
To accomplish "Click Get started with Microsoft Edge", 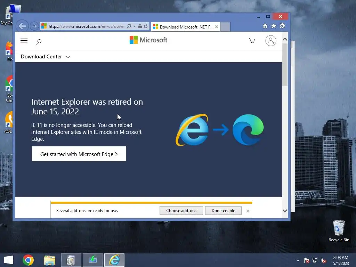I will [x=79, y=154].
